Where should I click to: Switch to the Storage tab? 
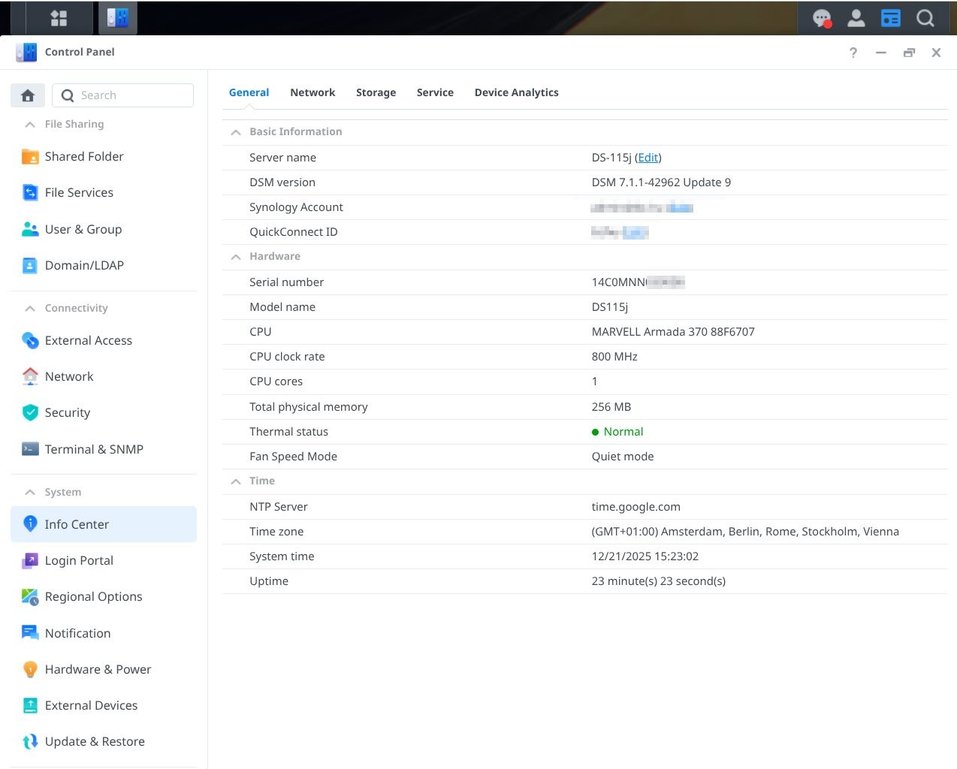coord(376,92)
